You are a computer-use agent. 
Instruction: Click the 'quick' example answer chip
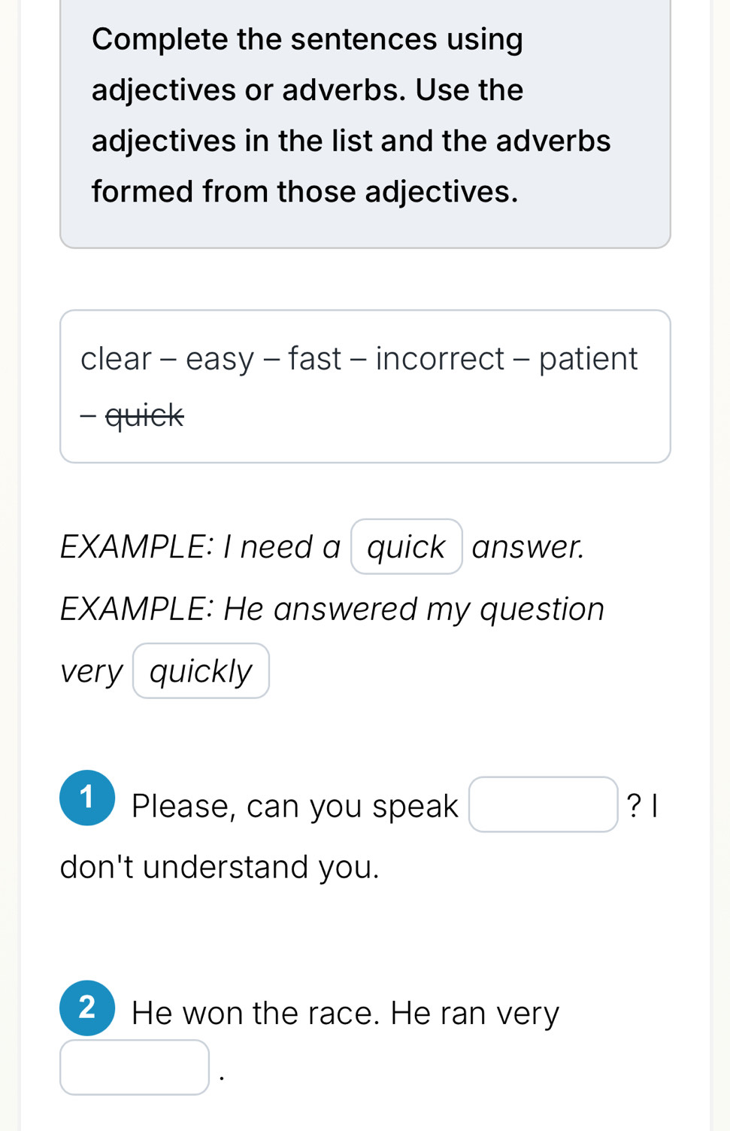click(406, 546)
